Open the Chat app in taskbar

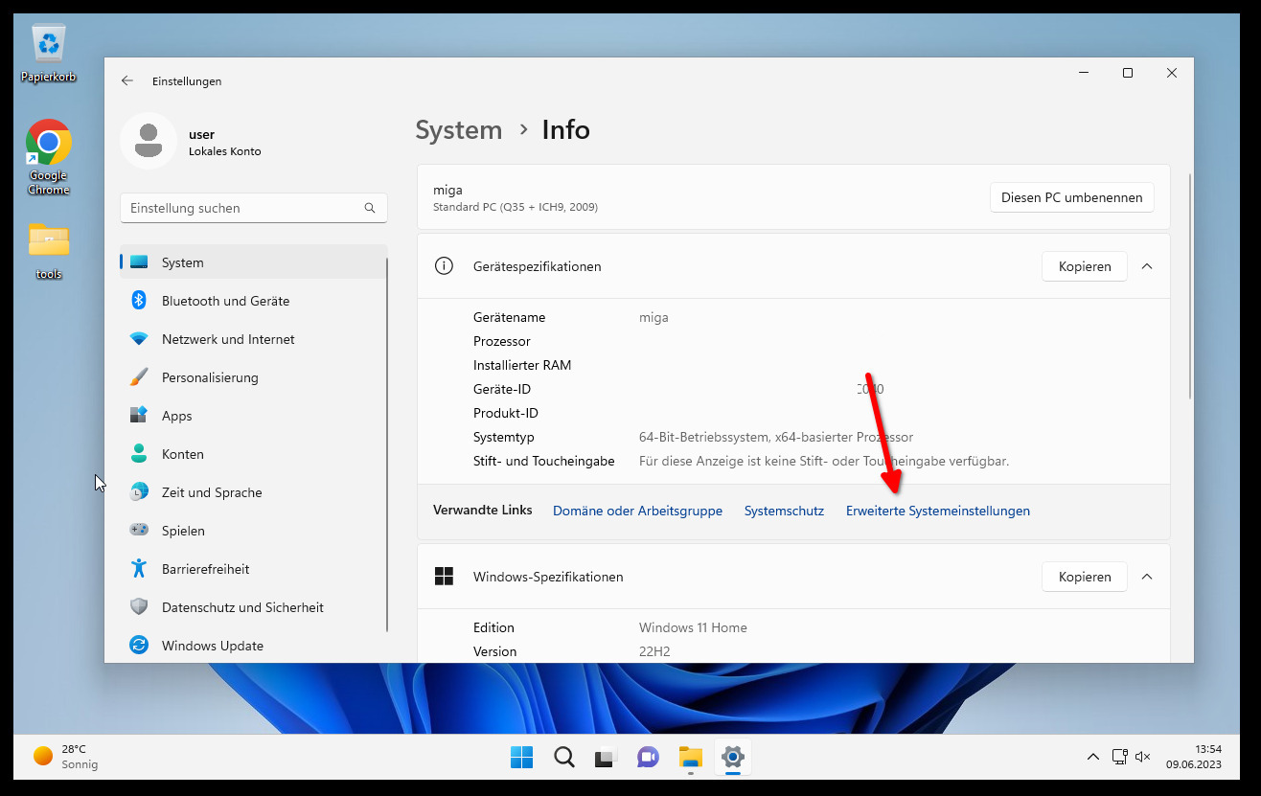[649, 758]
